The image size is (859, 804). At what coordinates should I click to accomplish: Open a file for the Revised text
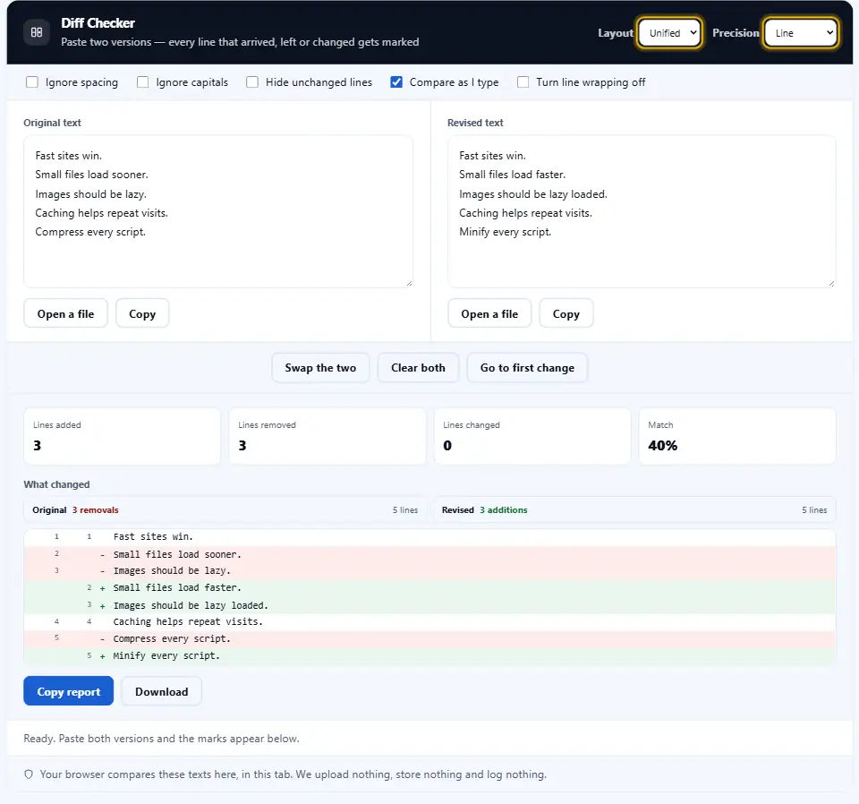point(489,313)
